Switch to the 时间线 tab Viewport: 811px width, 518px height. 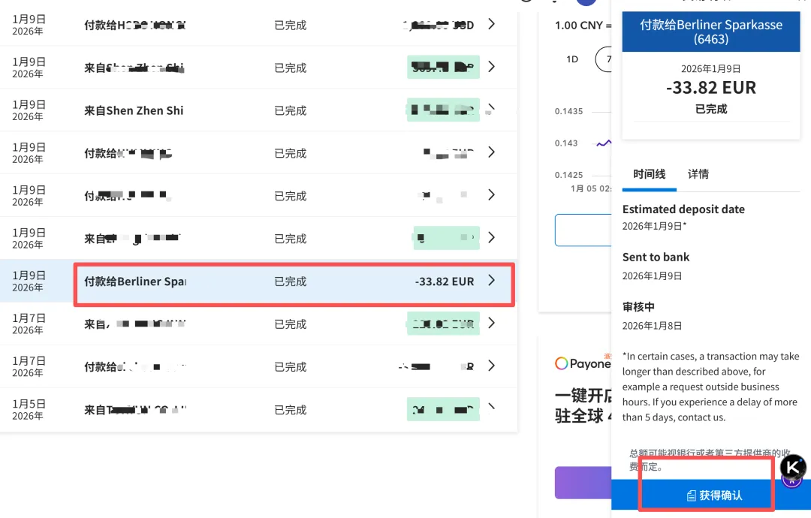click(x=649, y=174)
